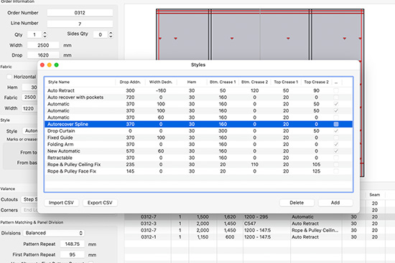Select the New Automatic style row

pyautogui.click(x=198, y=151)
